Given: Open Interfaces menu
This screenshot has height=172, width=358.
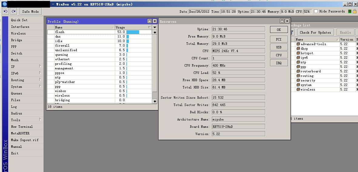Looking at the screenshot, I should [20, 27].
